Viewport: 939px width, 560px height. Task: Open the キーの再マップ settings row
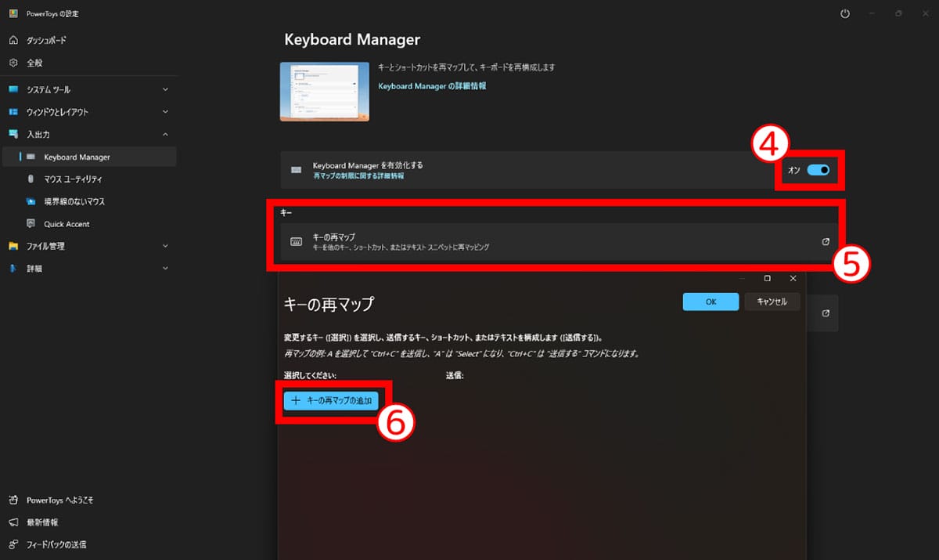tap(559, 242)
